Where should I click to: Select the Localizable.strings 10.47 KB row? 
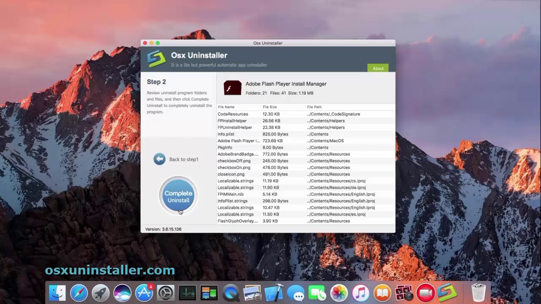tap(306, 208)
